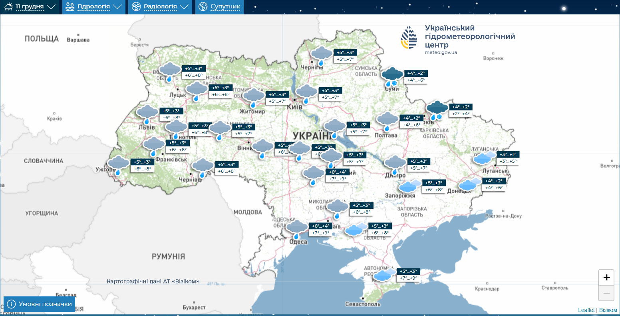Click the snow cloud icon near Харків
Viewport: 620px width, 316px height.
click(x=437, y=108)
